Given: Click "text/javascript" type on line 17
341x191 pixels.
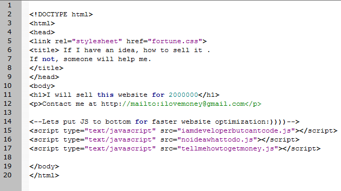Looking at the screenshot, I should click(120, 148).
